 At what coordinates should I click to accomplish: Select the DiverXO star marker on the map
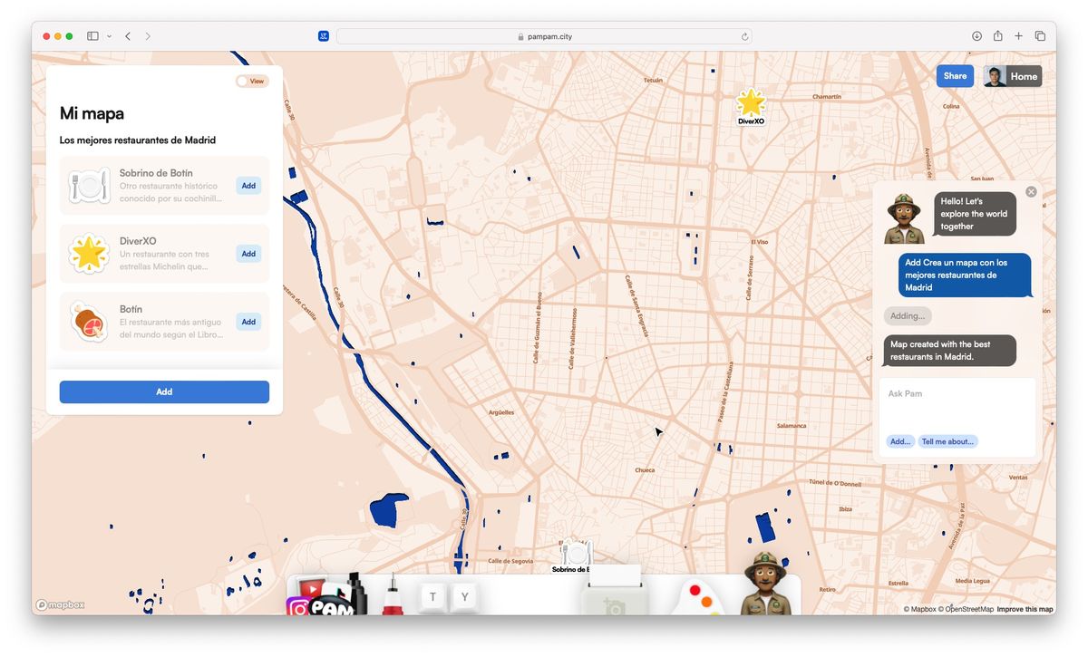[x=752, y=101]
